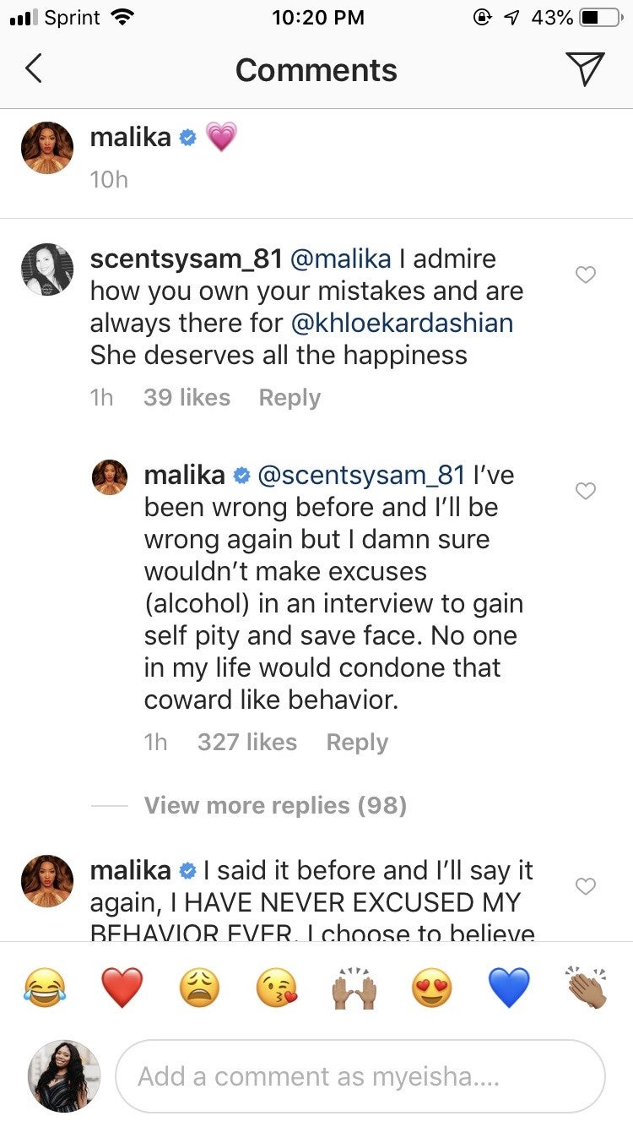
Task: Open direct message paper plane icon
Action: click(x=584, y=69)
